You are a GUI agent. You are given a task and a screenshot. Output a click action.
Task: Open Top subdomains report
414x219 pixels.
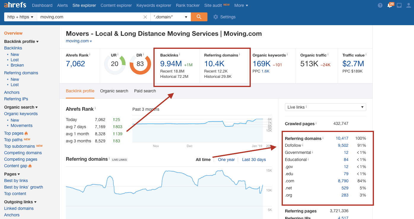[x=20, y=146]
